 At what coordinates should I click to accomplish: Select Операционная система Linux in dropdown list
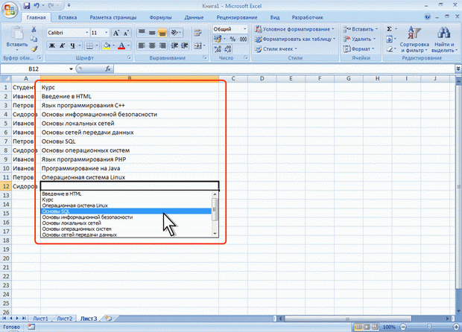(x=126, y=205)
